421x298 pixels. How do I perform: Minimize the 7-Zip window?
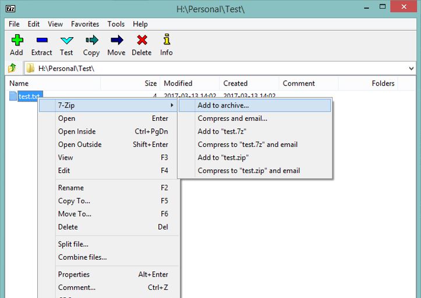[366, 8]
